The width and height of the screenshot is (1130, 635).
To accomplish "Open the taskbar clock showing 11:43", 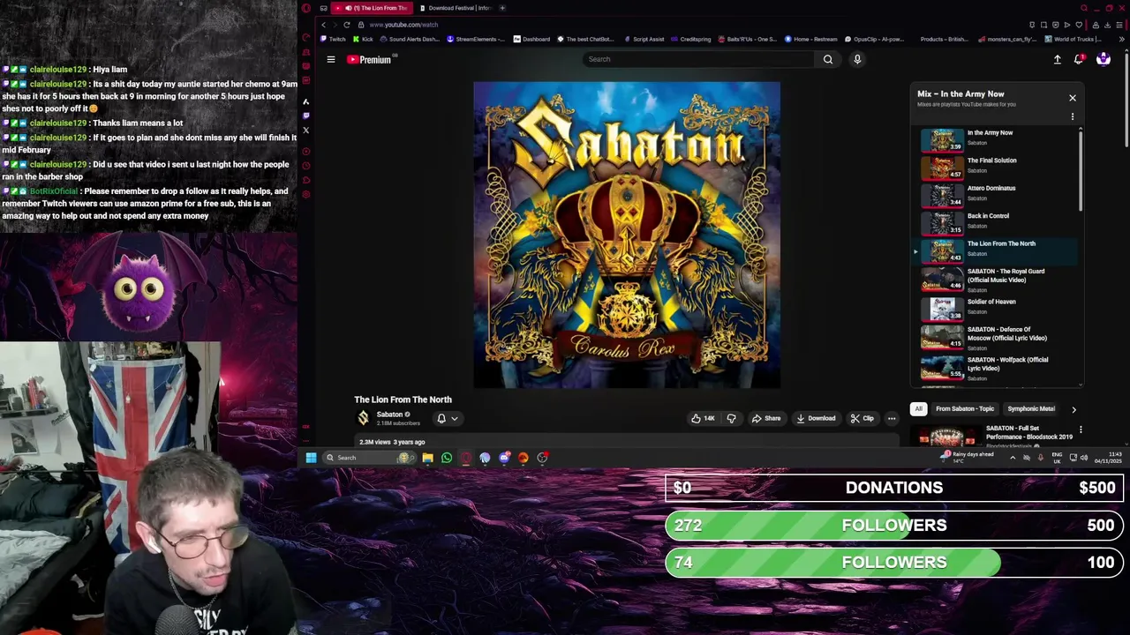I will click(1108, 457).
